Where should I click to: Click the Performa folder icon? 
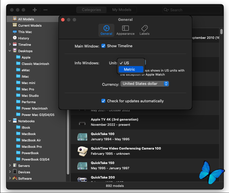(x=18, y=101)
